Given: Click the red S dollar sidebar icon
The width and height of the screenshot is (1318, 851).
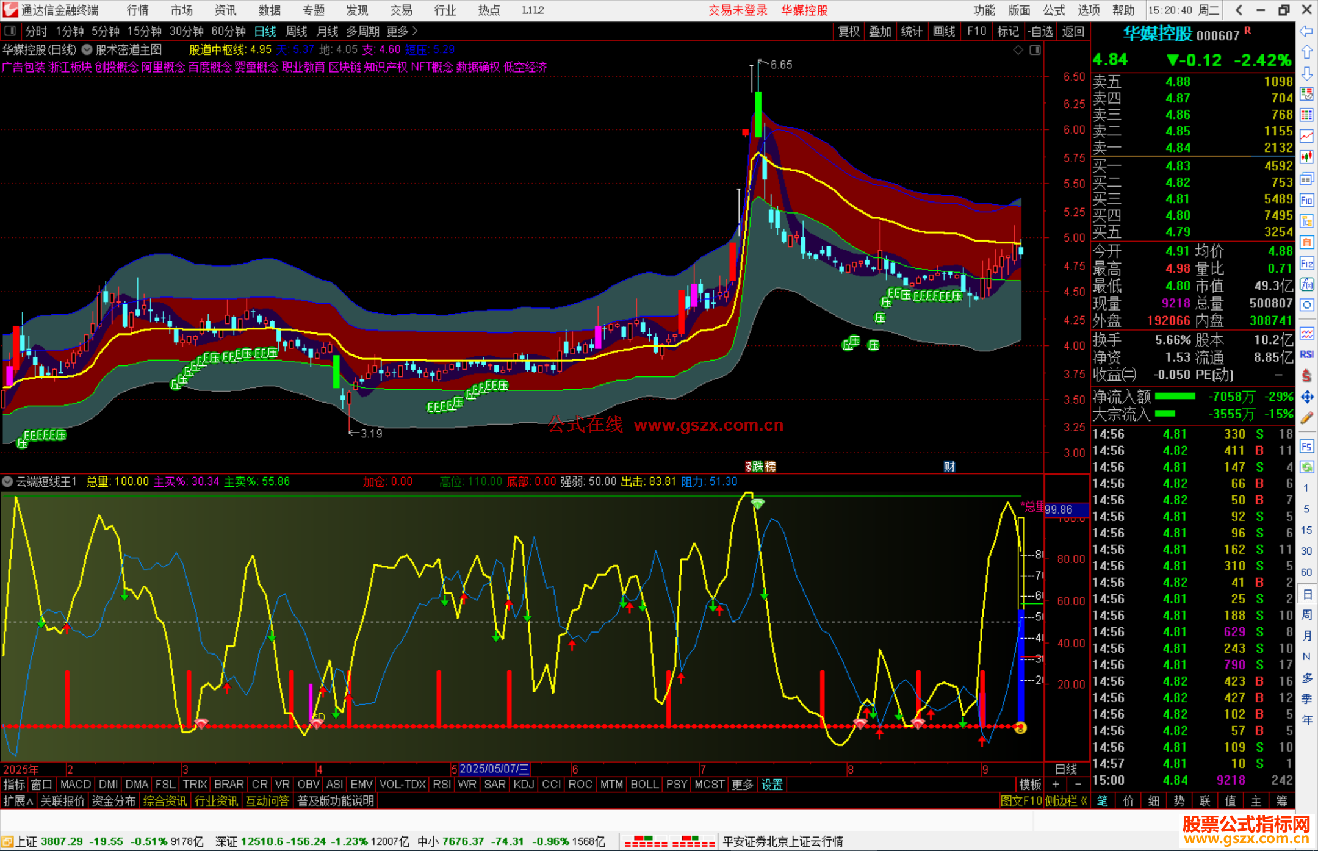Looking at the screenshot, I should point(1306,376).
